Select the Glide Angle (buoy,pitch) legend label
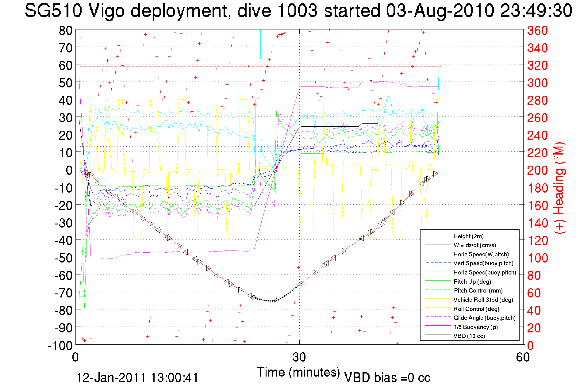This screenshot has width=580, height=387. click(x=484, y=318)
